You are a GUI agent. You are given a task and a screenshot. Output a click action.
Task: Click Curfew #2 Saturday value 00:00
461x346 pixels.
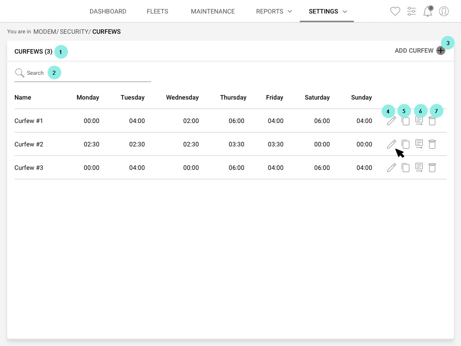click(322, 144)
